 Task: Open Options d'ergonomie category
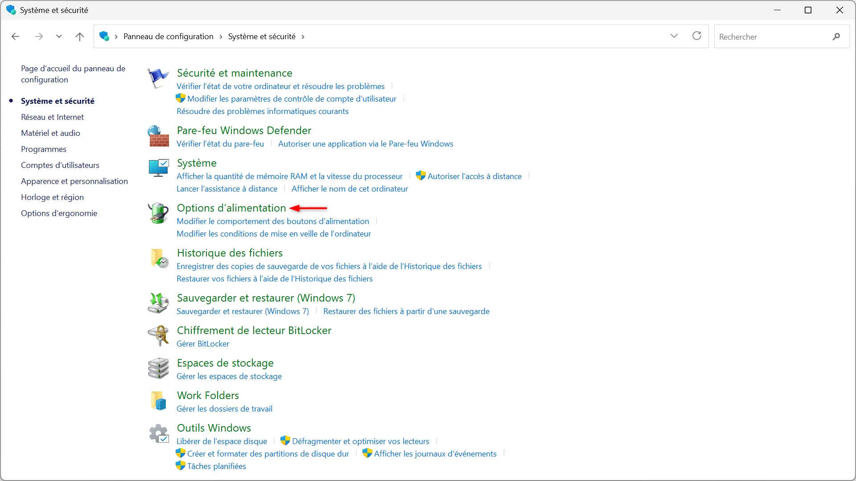click(x=59, y=213)
